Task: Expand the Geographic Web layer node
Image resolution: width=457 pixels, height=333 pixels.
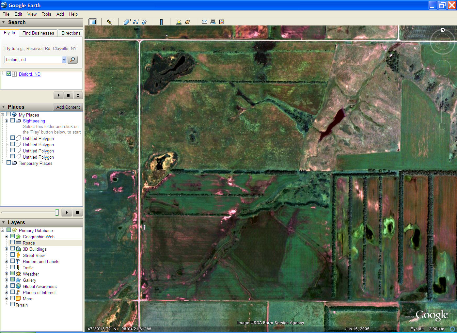Action: pos(6,237)
